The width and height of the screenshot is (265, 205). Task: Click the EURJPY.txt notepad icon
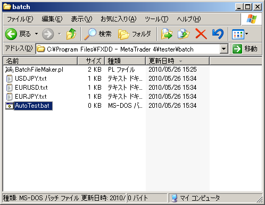(9, 97)
